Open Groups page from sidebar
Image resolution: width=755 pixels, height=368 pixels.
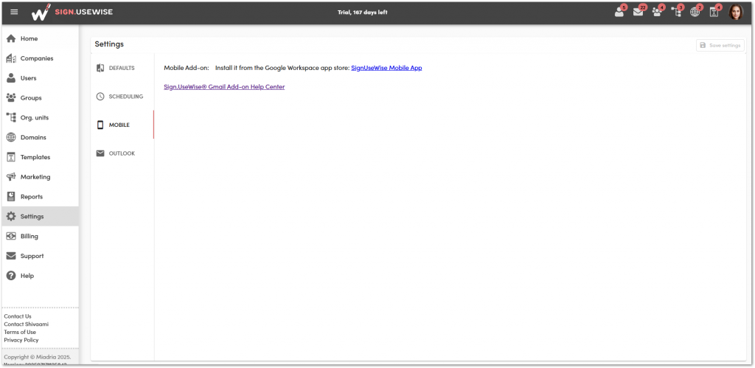[40, 98]
